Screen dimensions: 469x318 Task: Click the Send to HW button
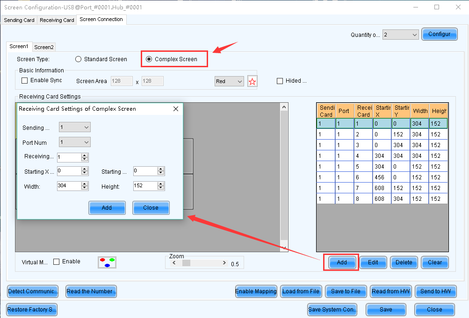(435, 291)
